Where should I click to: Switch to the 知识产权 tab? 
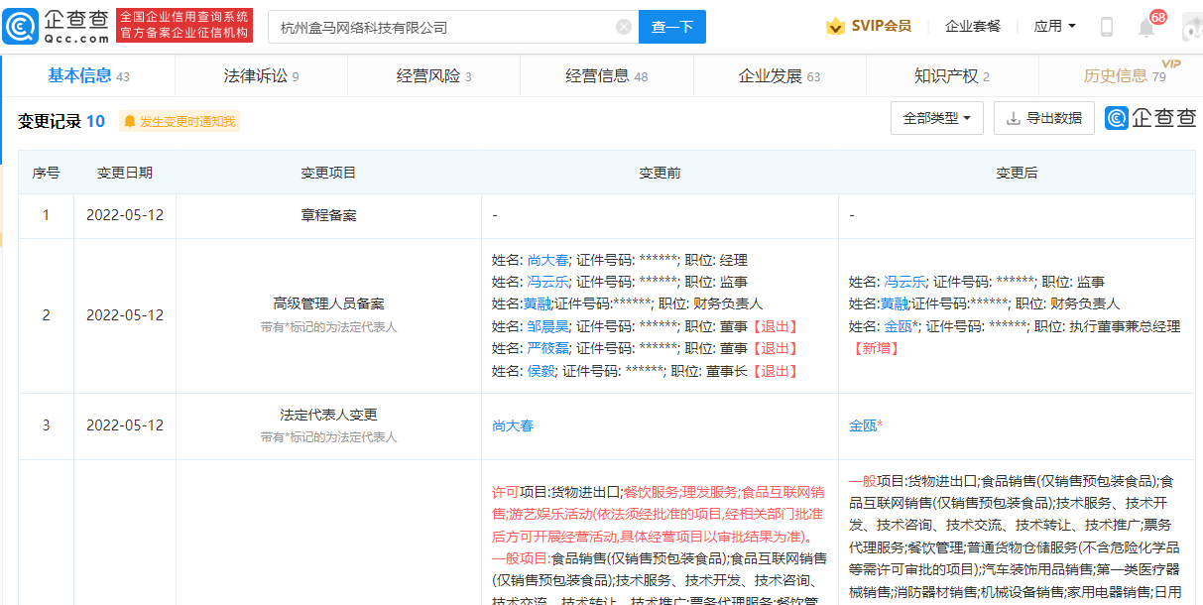[x=952, y=75]
